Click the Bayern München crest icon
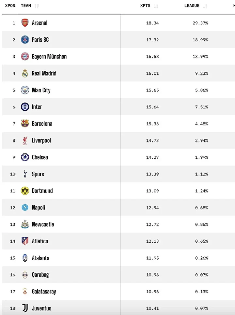Image resolution: width=235 pixels, height=315 pixels. point(25,56)
